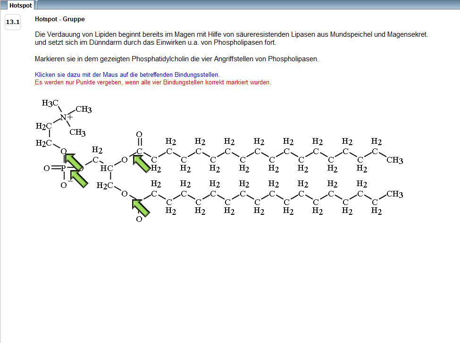Click the N+ nitrogen atom of choline
The width and height of the screenshot is (460, 343).
[67, 117]
